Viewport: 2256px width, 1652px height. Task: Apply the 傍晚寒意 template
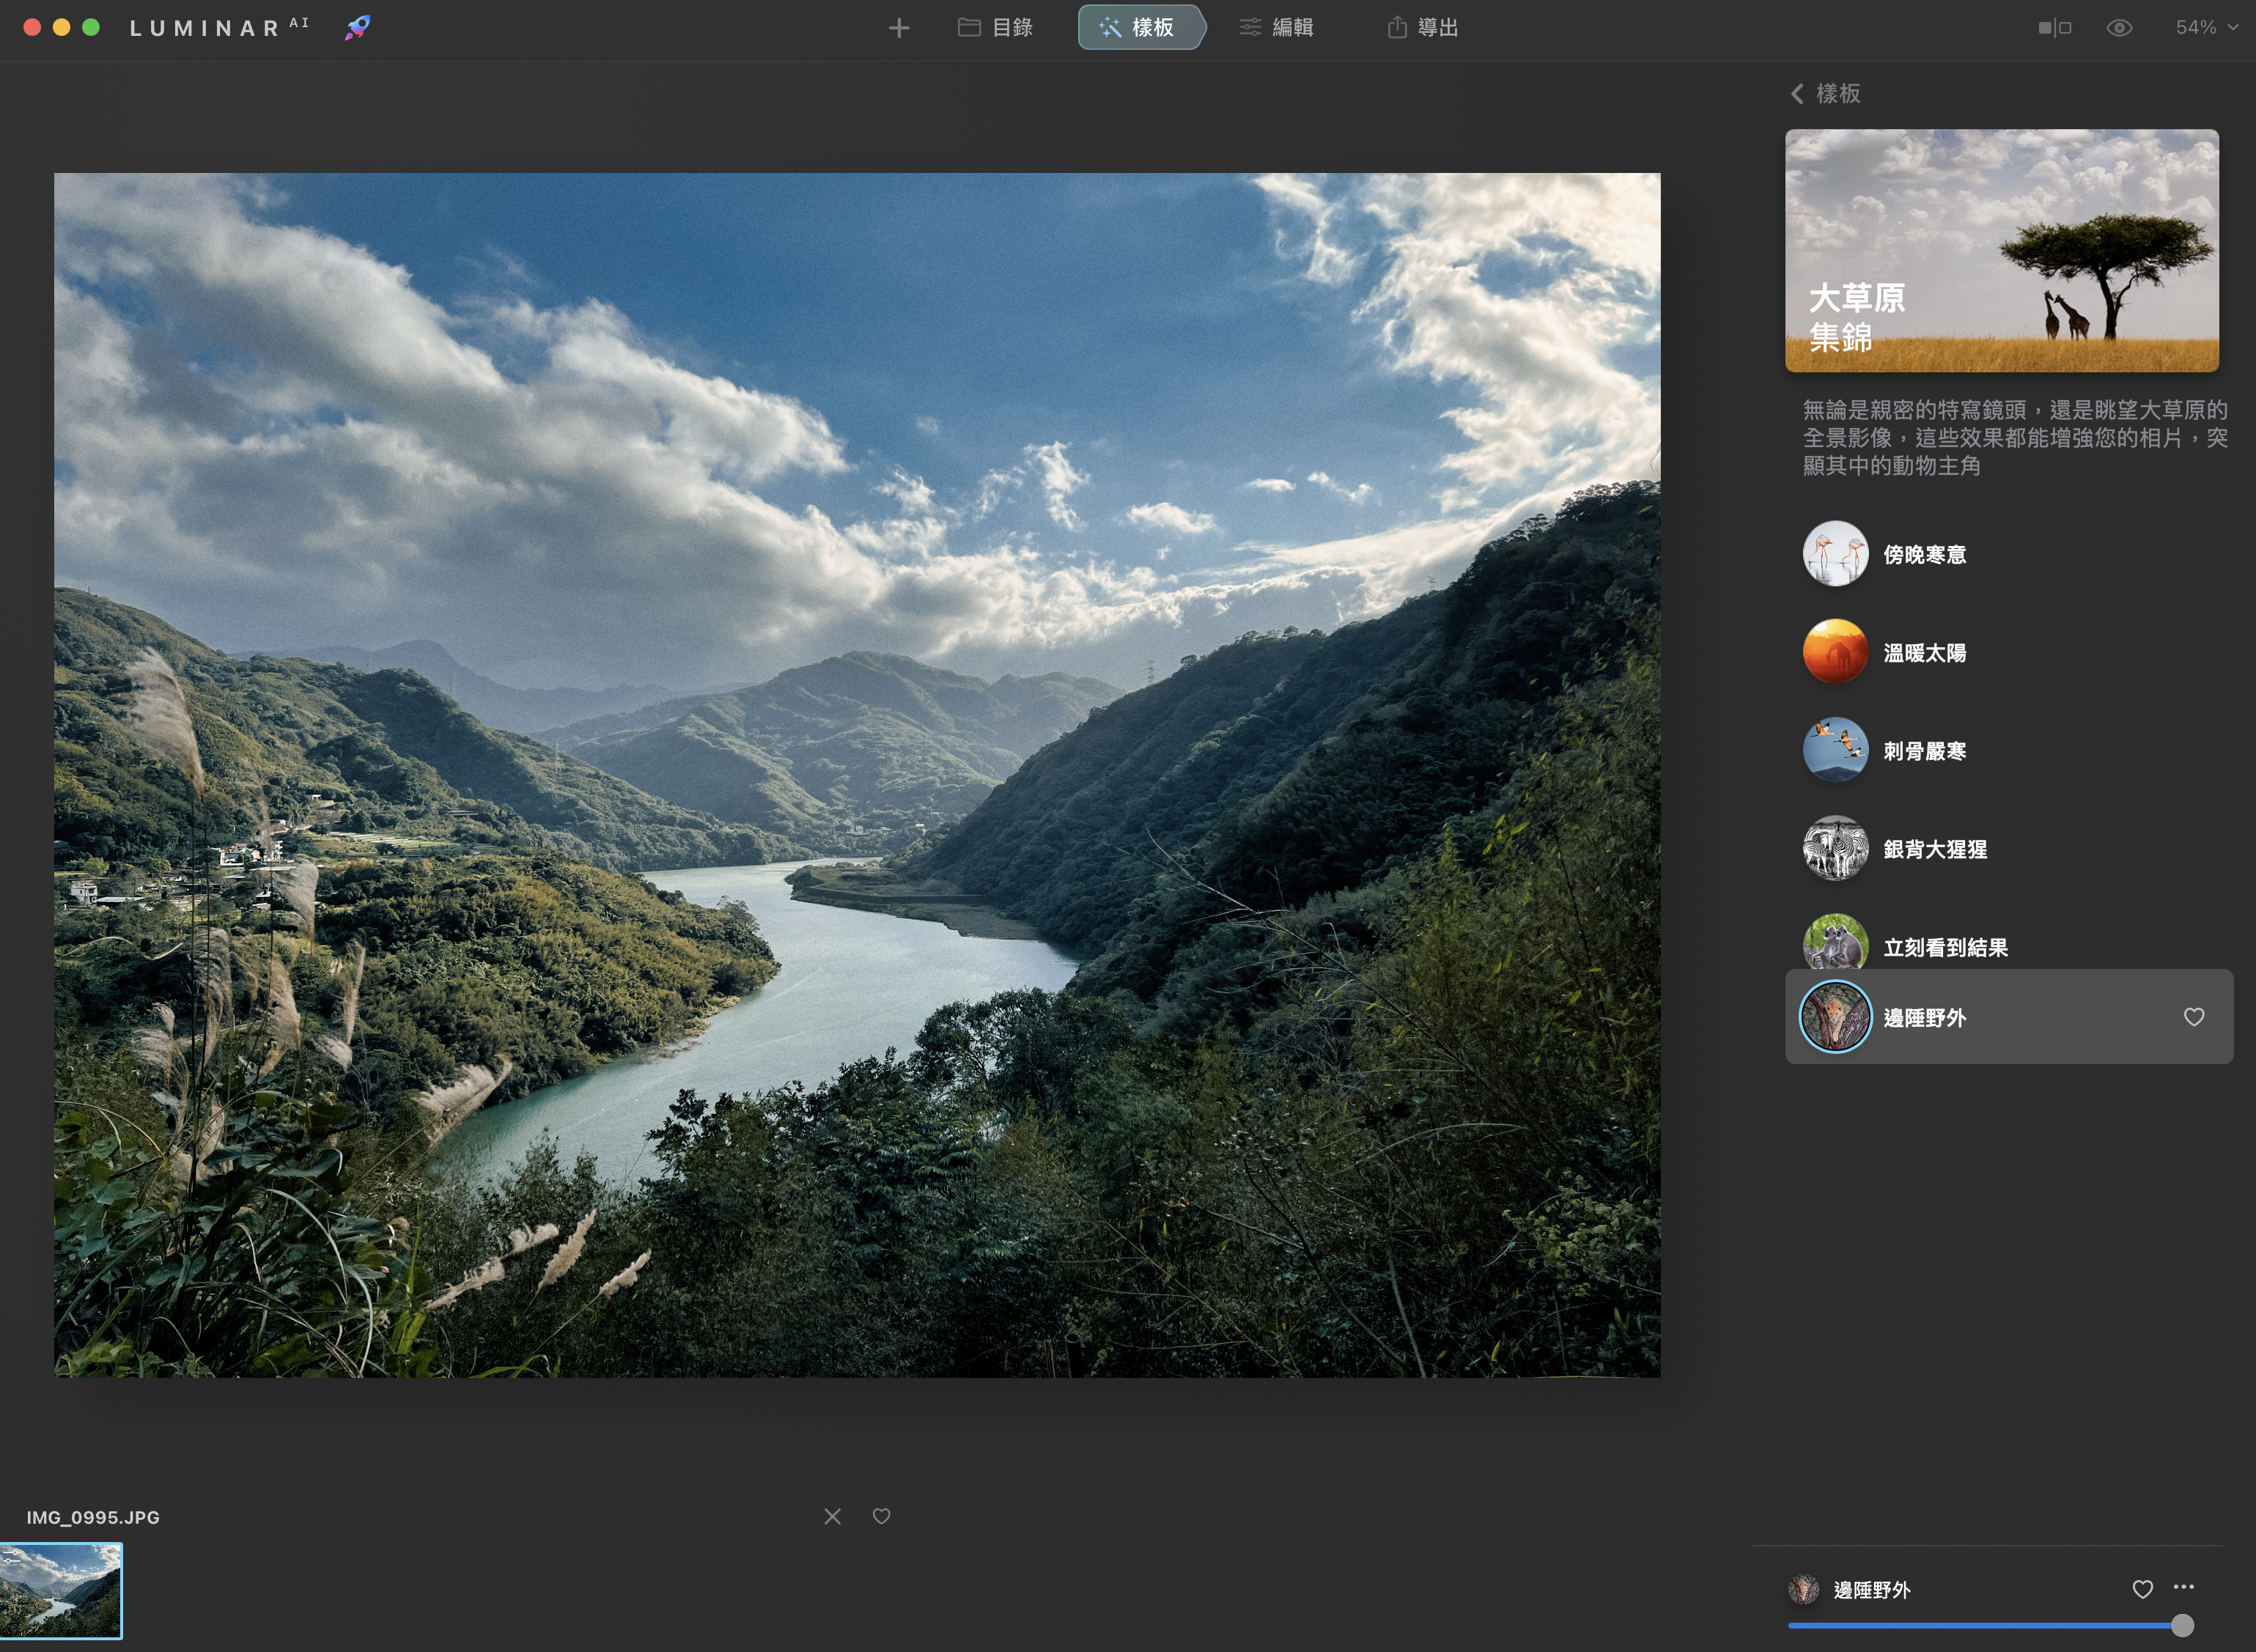pos(1923,554)
